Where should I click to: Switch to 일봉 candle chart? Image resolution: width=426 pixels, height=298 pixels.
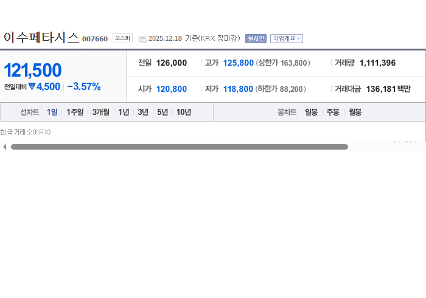[311, 112]
